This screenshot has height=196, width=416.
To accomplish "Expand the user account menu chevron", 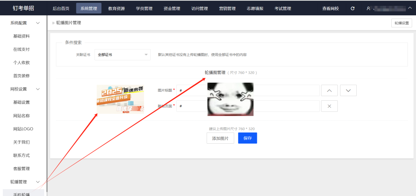I will coord(409,8).
